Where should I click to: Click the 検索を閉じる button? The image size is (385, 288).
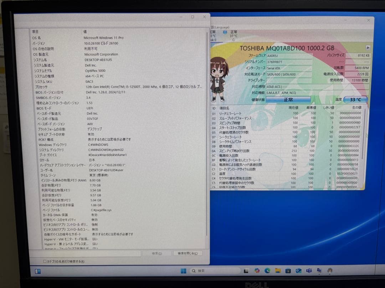(187, 253)
